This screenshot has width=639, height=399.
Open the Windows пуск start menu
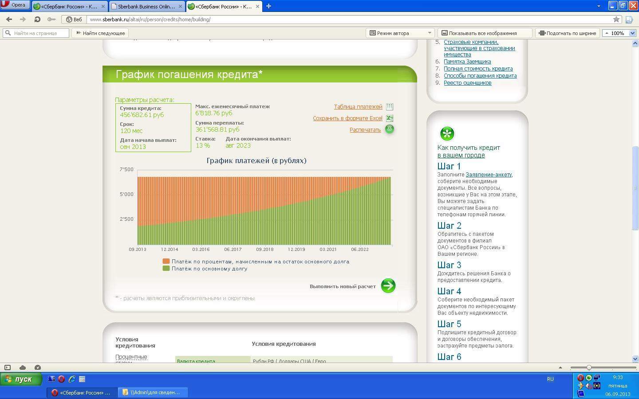pos(21,379)
